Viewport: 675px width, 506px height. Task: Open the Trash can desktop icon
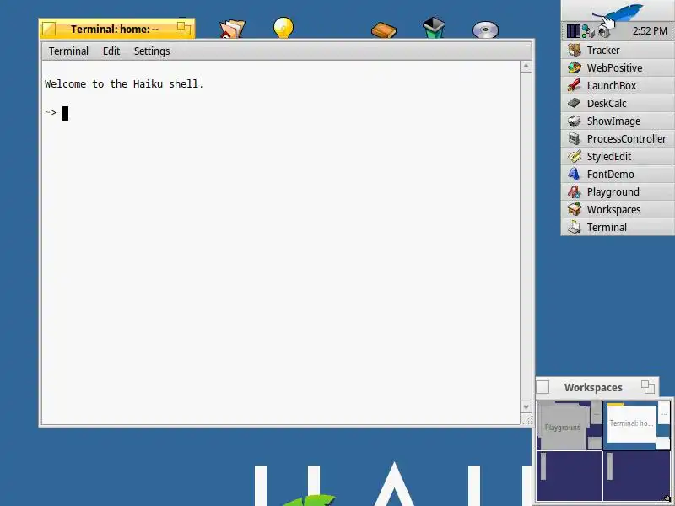(434, 27)
